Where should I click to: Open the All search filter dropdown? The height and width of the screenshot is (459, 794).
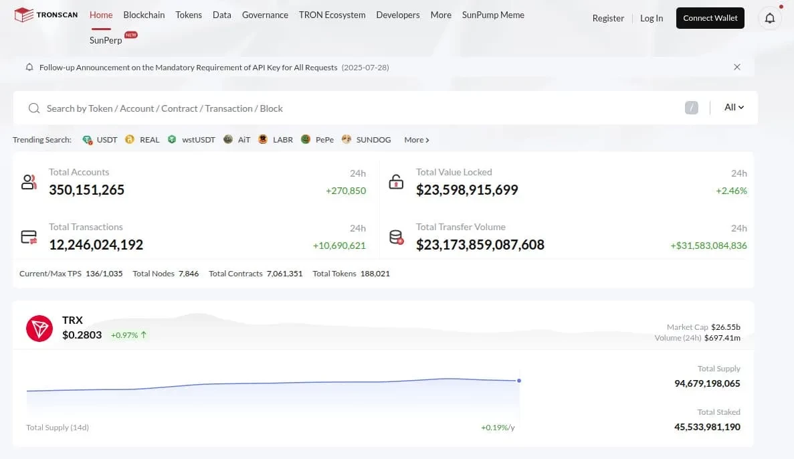(x=733, y=107)
